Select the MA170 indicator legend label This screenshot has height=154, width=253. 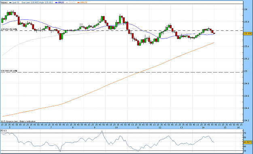click(84, 2)
